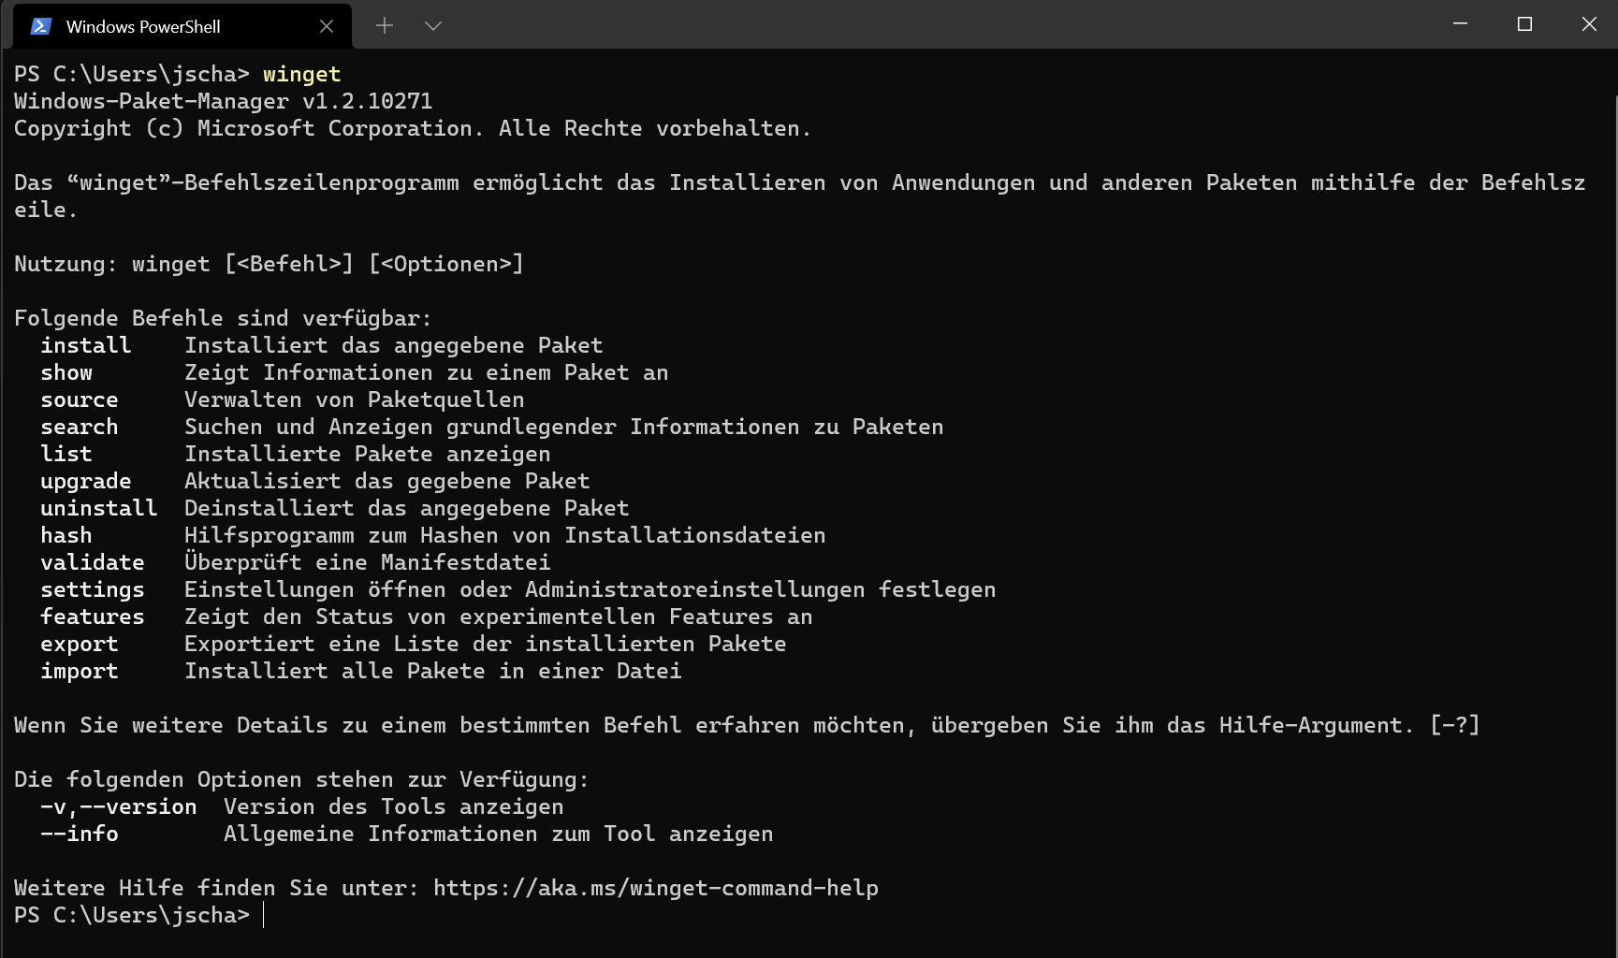Click the empty title bar area
Image resolution: width=1618 pixels, height=958 pixels.
(936, 24)
